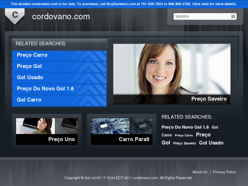Click the C shield logo icon
This screenshot has height=186, width=248.
[15, 16]
